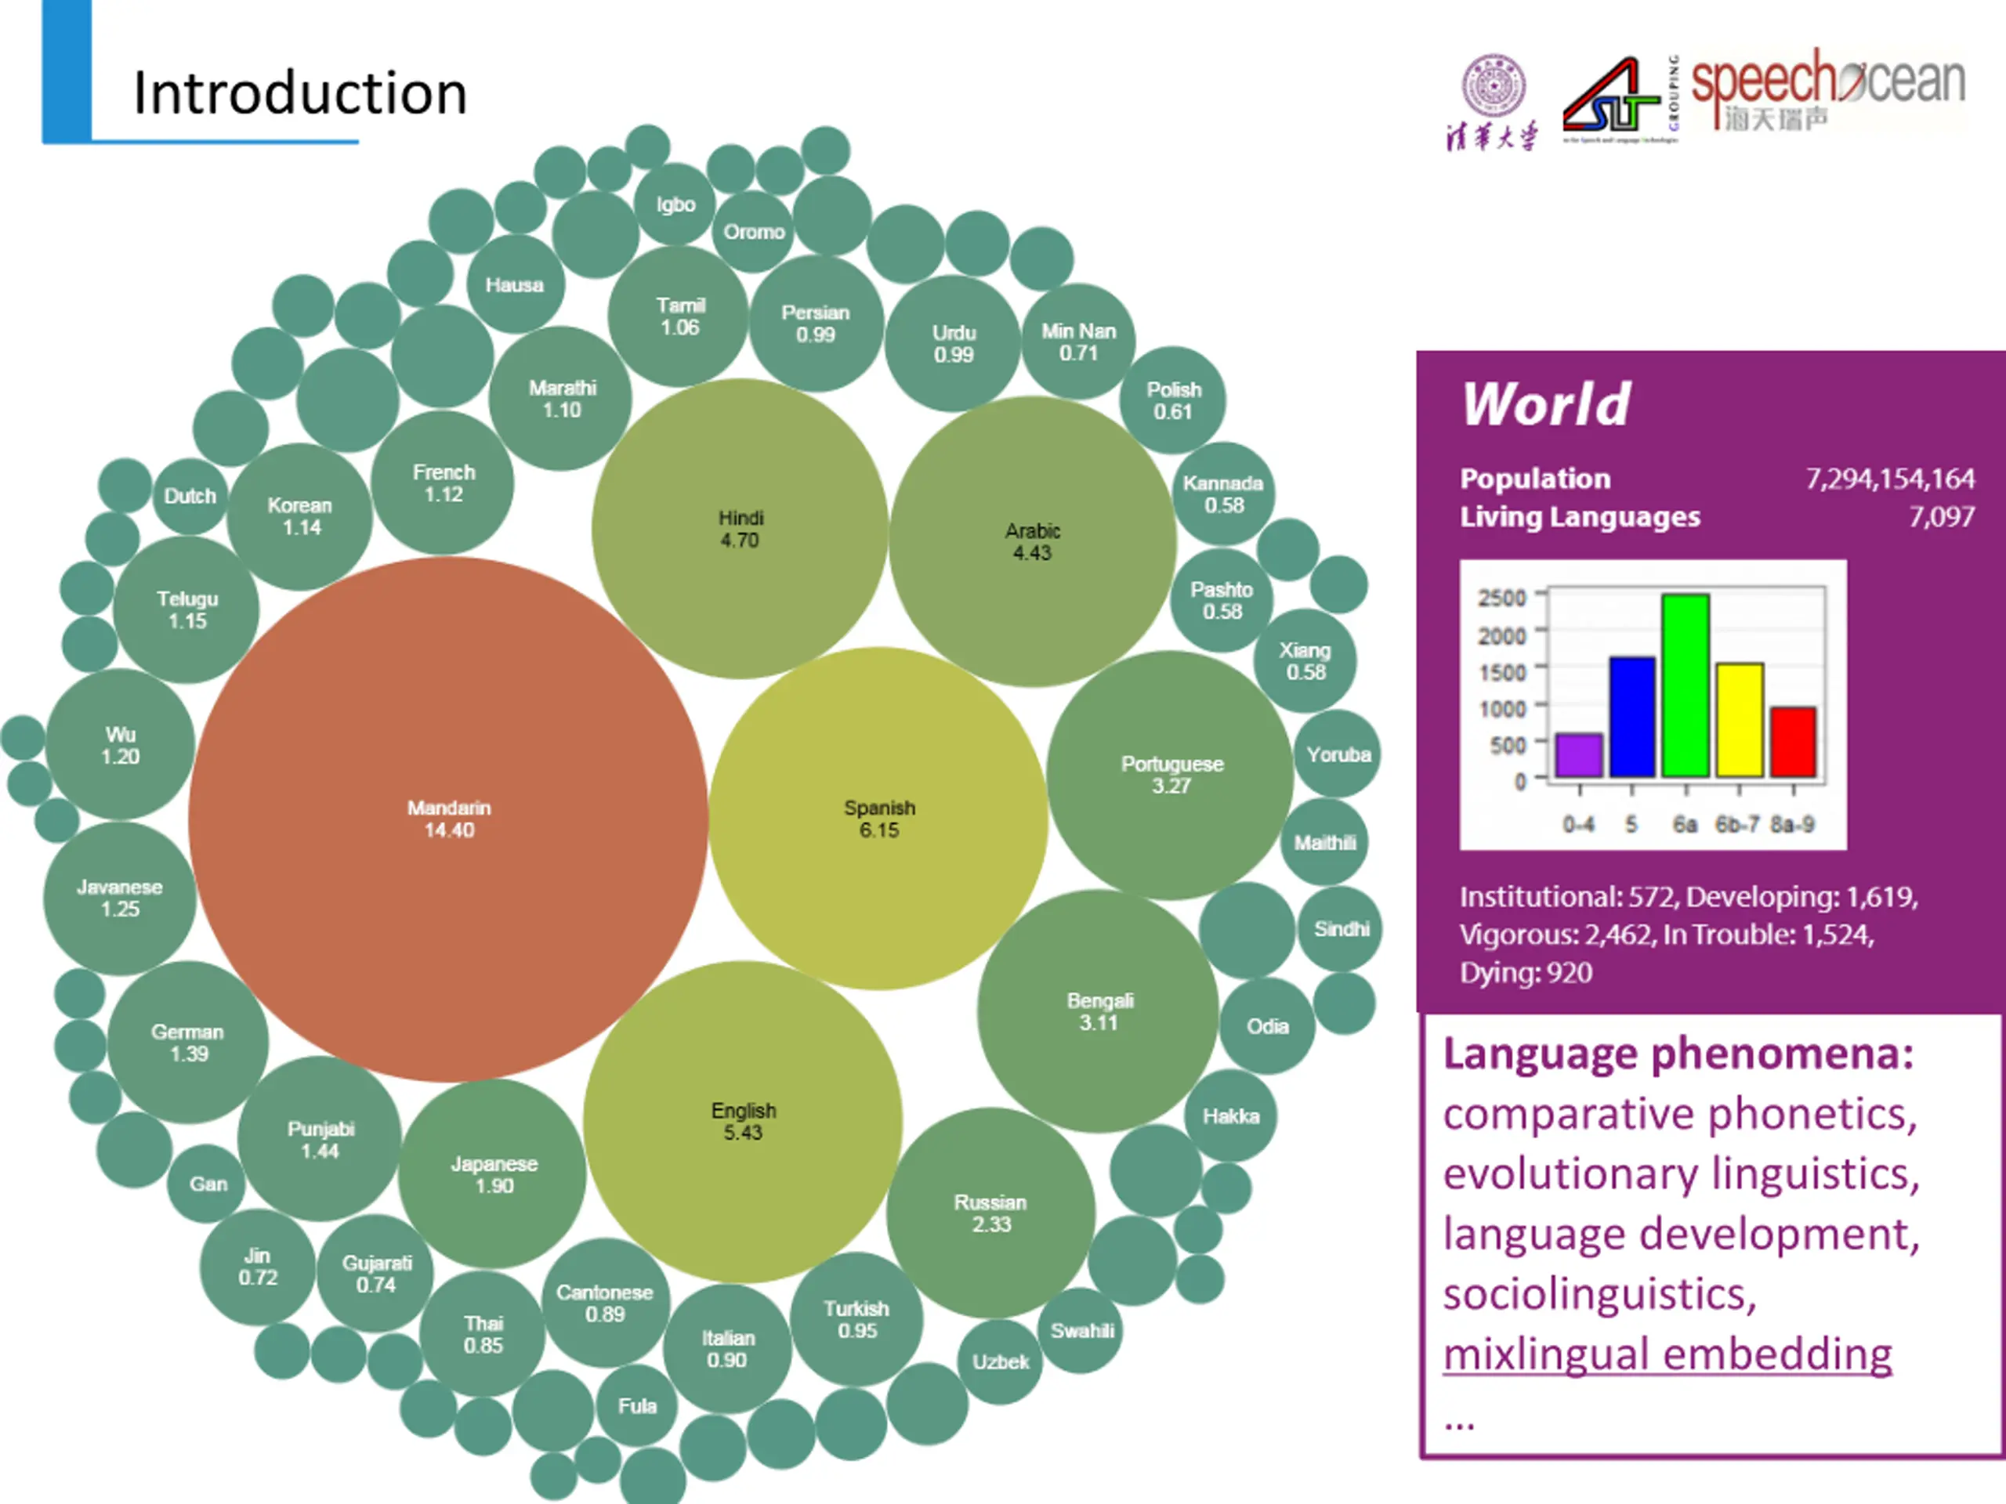
Task: Click the yellow 6b-7 bar
Action: 1740,721
